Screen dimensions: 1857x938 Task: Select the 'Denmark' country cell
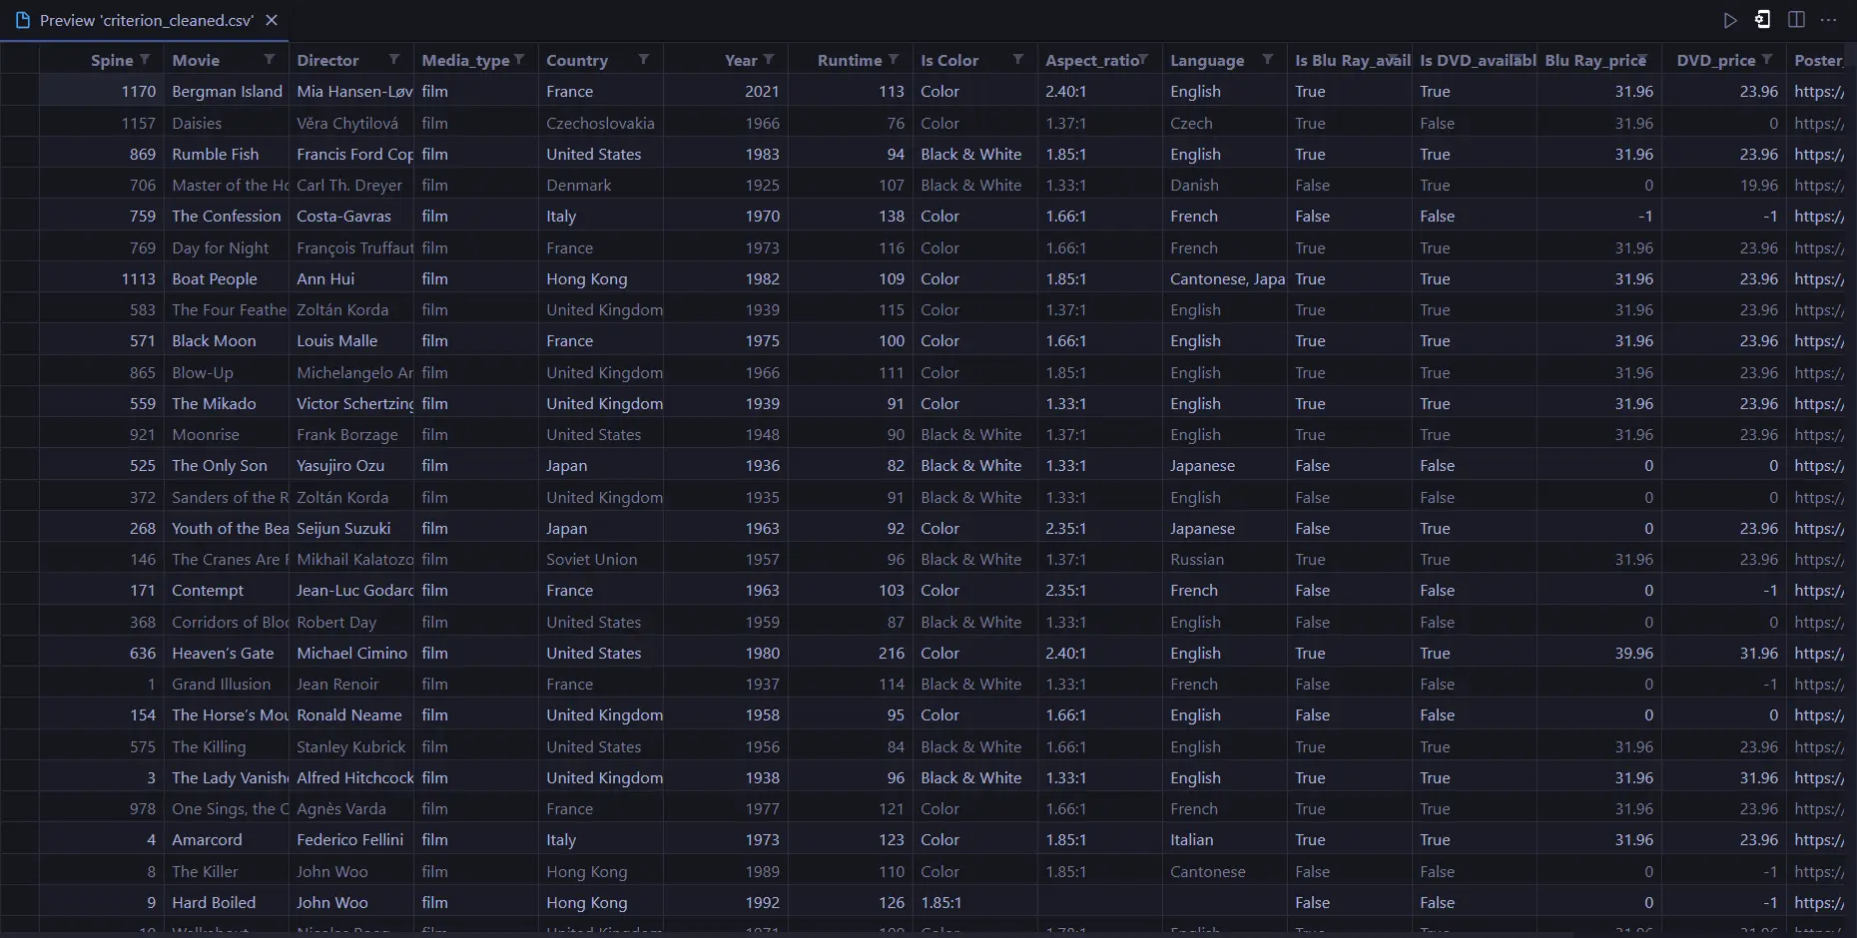[x=601, y=185]
